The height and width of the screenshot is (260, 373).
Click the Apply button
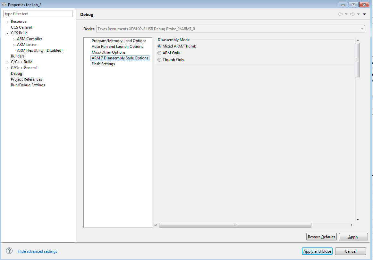(x=353, y=237)
